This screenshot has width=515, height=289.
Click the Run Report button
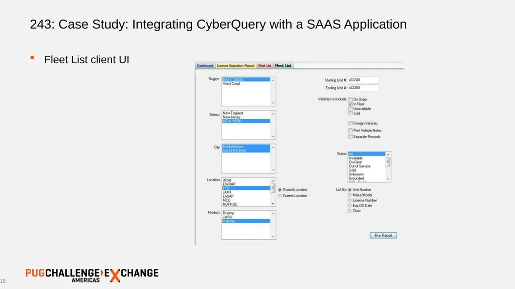[x=383, y=235]
